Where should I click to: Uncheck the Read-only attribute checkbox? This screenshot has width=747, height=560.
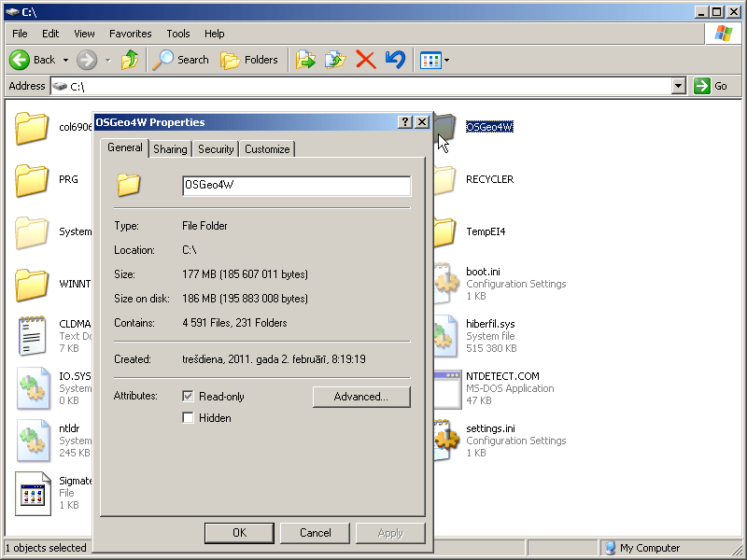click(x=189, y=396)
